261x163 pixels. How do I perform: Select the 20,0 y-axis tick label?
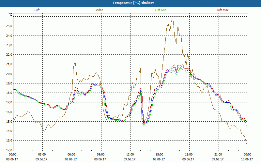8,74
